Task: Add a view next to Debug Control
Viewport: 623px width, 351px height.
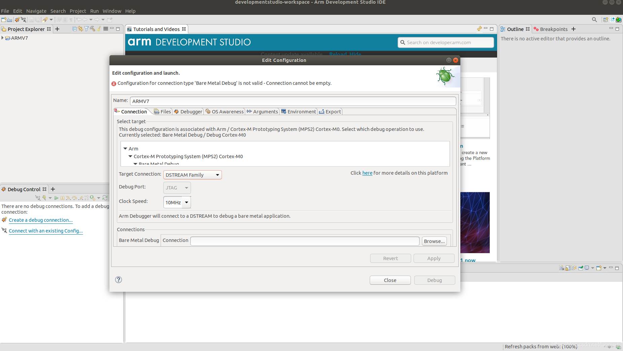Action: tap(53, 189)
